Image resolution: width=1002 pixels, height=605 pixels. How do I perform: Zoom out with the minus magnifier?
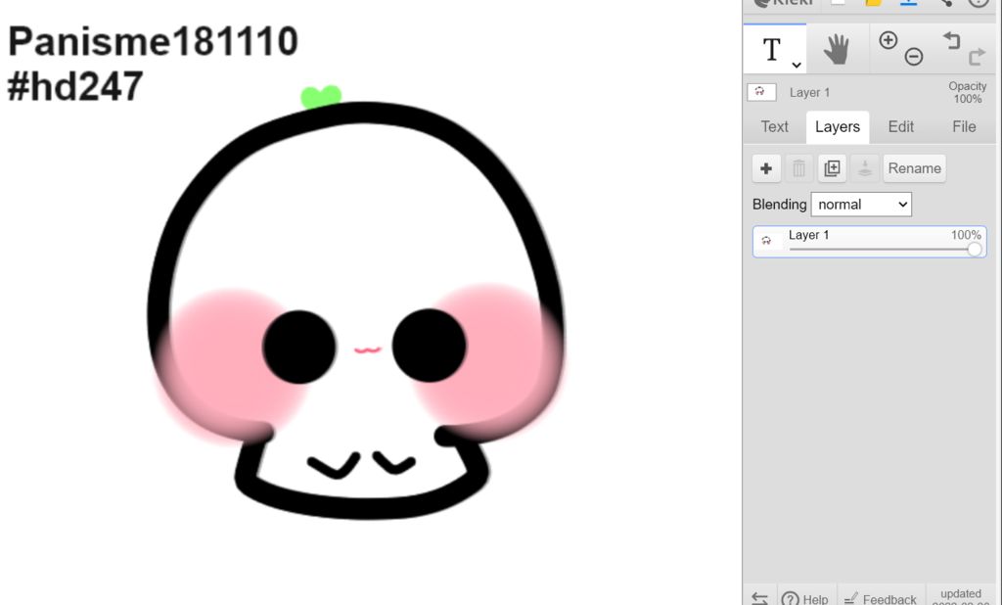click(x=914, y=57)
